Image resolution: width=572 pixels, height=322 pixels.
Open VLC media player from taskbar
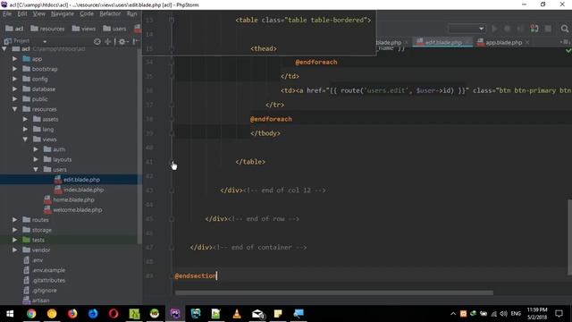point(237,314)
